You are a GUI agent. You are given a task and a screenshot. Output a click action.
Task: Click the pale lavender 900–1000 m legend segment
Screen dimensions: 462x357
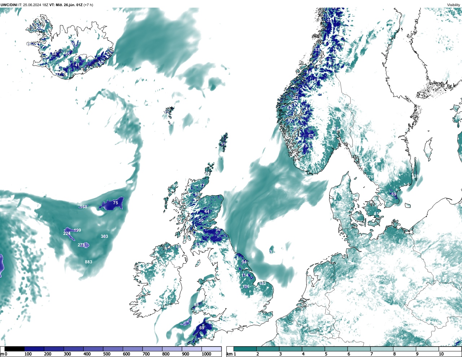192,349
